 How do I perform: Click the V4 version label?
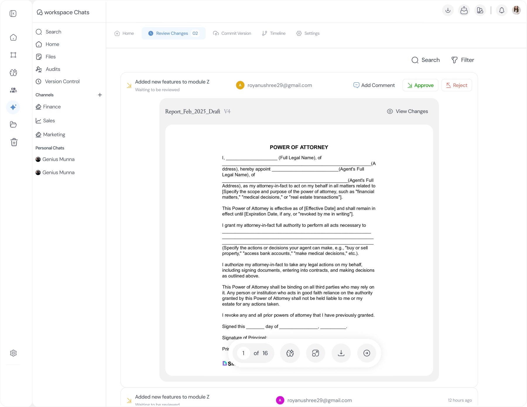coord(227,111)
